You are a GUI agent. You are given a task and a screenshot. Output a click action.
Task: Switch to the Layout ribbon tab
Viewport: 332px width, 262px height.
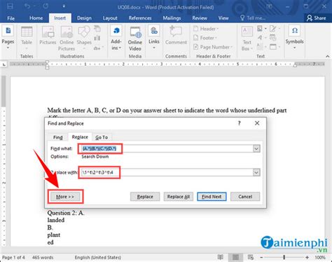[110, 18]
